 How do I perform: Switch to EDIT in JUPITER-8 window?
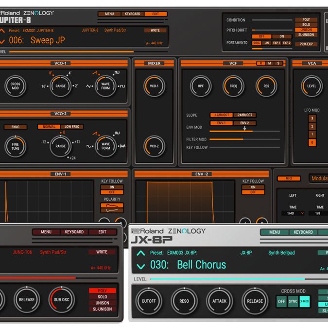pyautogui.click(x=155, y=14)
